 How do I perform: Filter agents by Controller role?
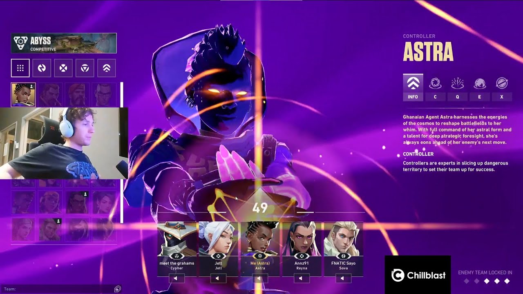107,68
